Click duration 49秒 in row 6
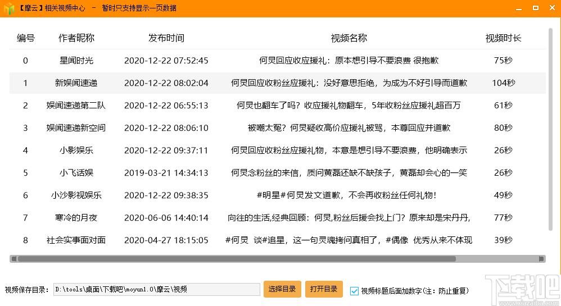561x306 pixels. pyautogui.click(x=503, y=195)
